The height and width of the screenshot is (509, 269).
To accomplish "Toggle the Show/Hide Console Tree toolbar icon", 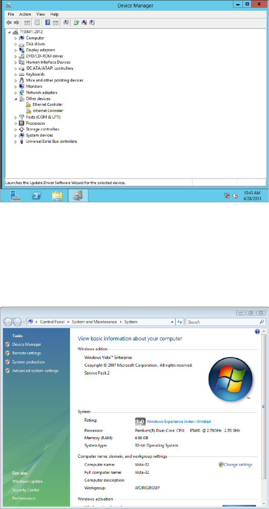I will (x=27, y=23).
